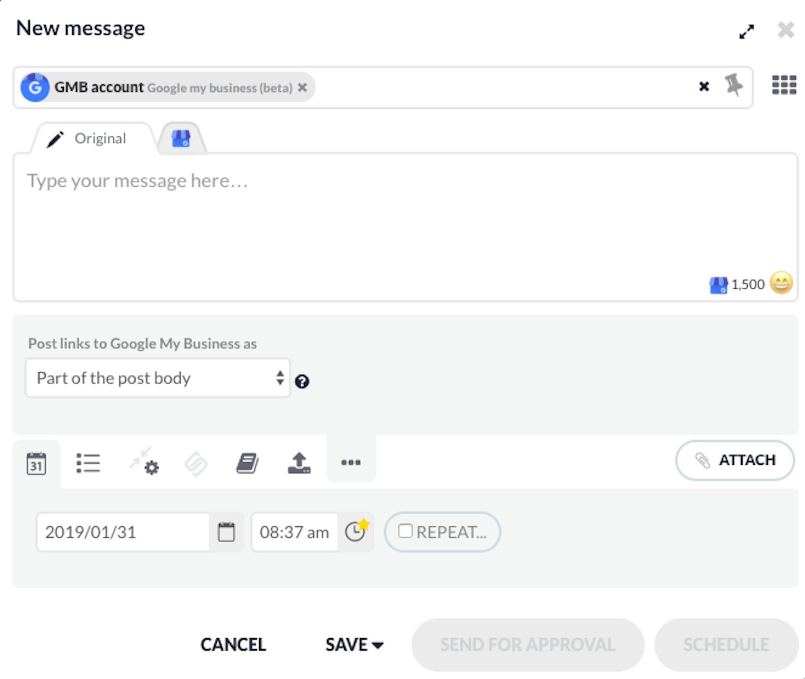Clear all selected accounts with X
This screenshot has height=679, width=805.
coord(704,86)
